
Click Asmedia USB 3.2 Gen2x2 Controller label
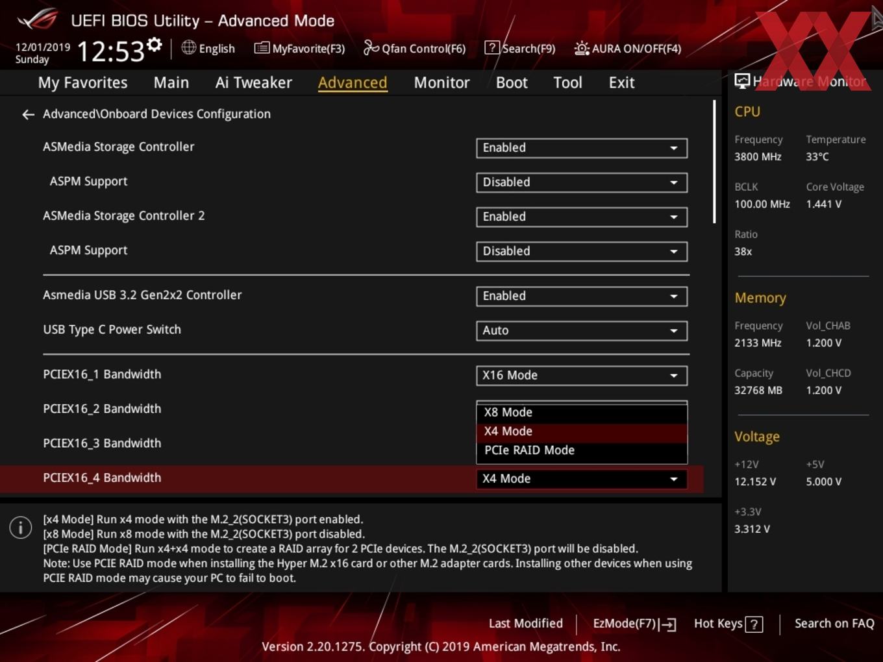[142, 295]
